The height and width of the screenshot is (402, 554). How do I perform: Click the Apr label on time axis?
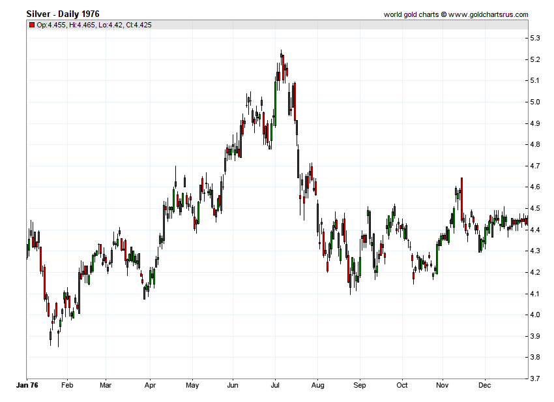tap(150, 385)
